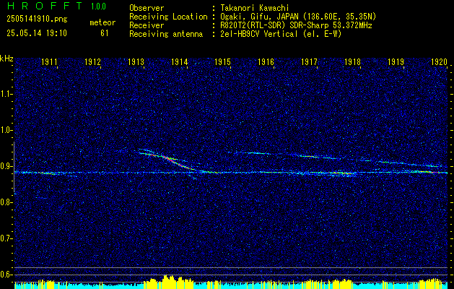Click the 1913 time axis marker
The width and height of the screenshot is (454, 289).
(136, 61)
